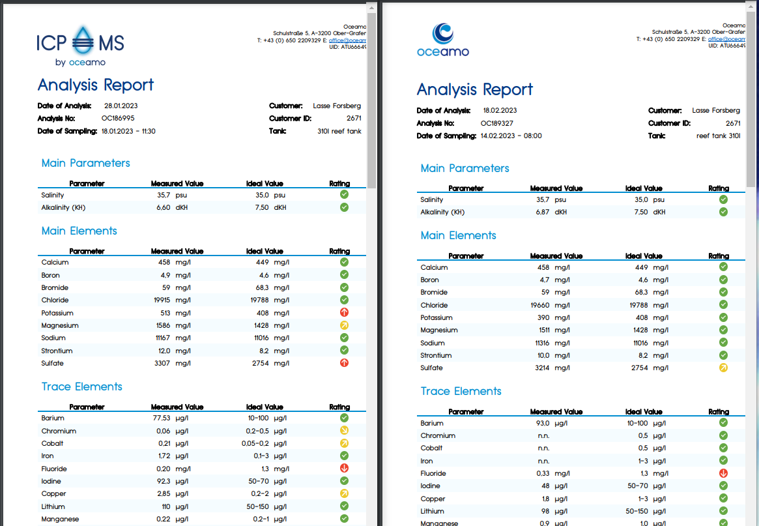Click Sulfate red up-arrow rating in left report
The height and width of the screenshot is (526, 759).
pos(344,363)
